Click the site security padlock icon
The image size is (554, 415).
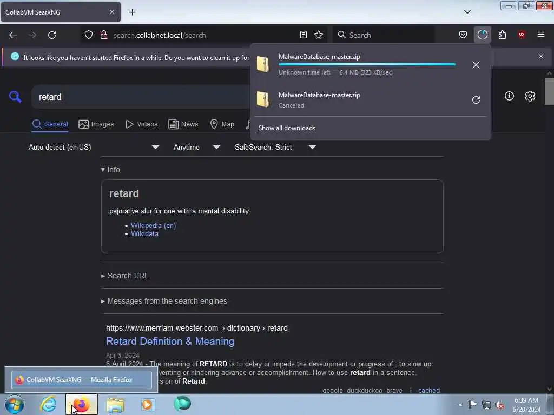pyautogui.click(x=103, y=35)
